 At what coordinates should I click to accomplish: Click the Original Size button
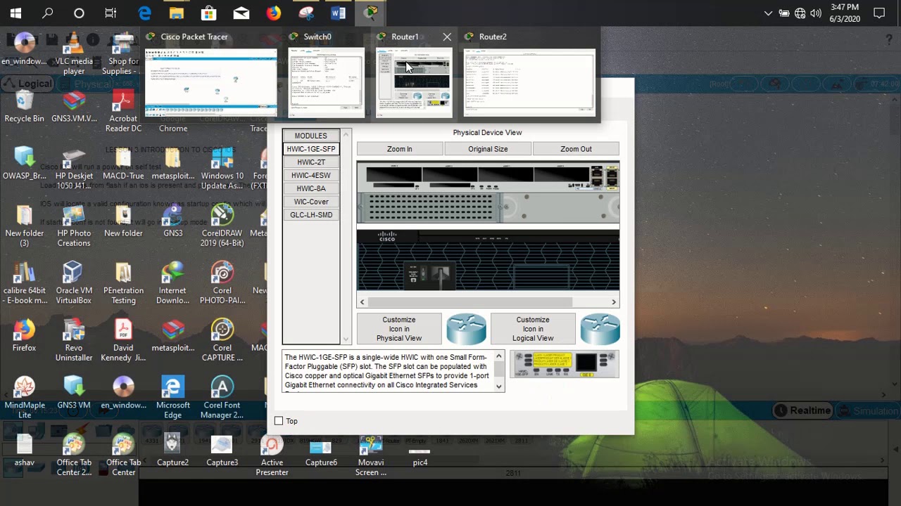(488, 149)
